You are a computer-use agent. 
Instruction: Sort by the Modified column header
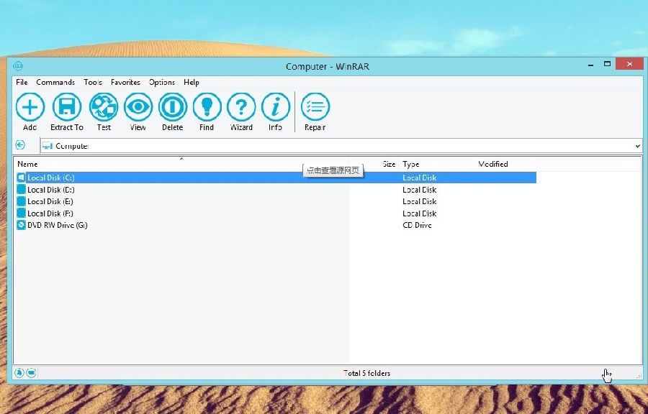point(505,164)
